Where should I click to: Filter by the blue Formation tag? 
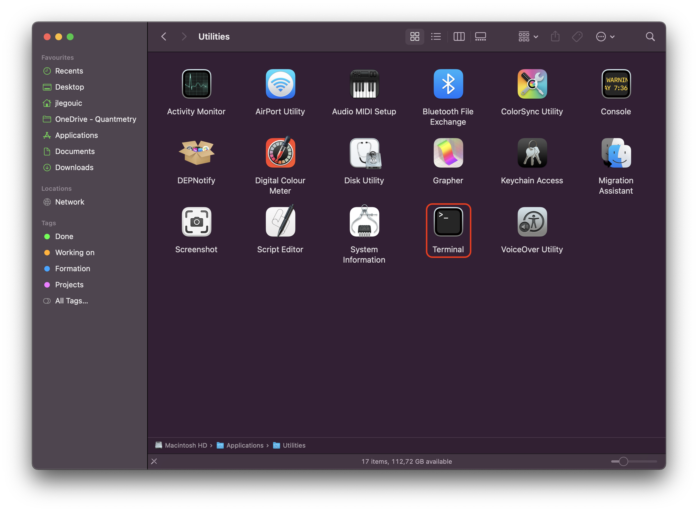[89, 269]
